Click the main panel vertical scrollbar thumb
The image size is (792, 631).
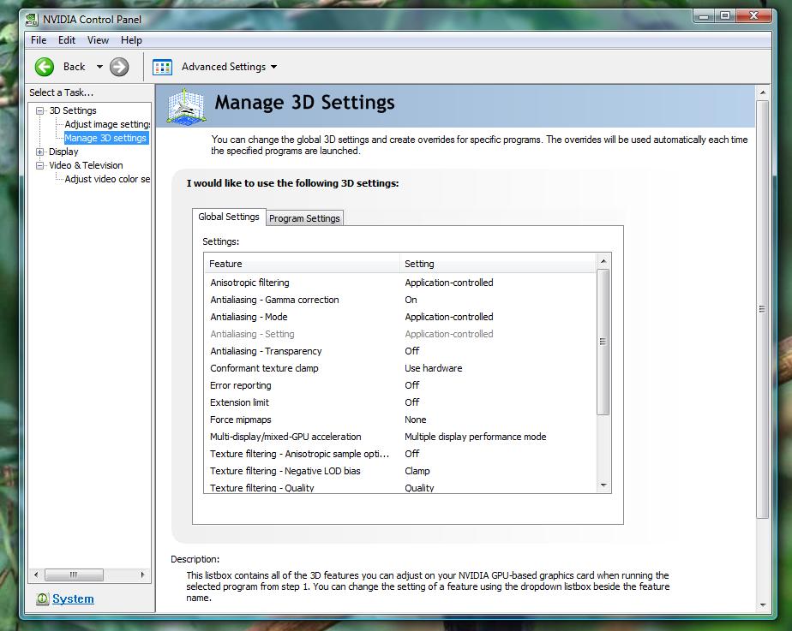[x=763, y=309]
